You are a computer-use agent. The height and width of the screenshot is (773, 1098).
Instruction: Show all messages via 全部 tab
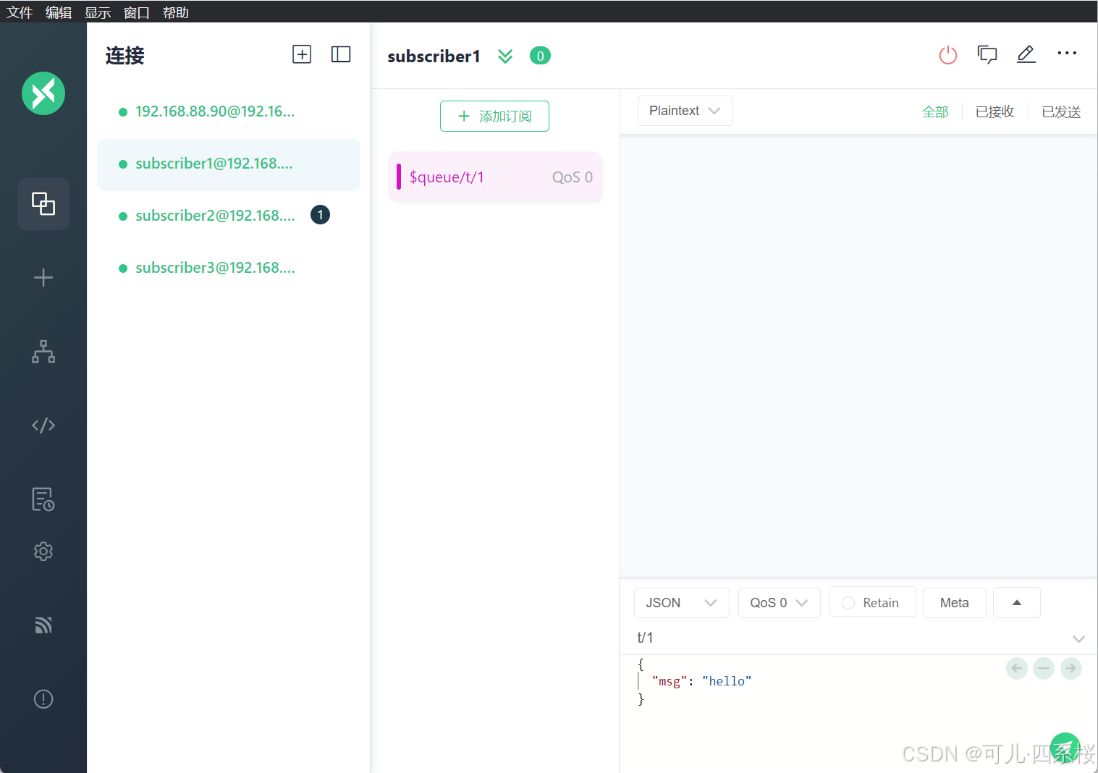point(935,111)
